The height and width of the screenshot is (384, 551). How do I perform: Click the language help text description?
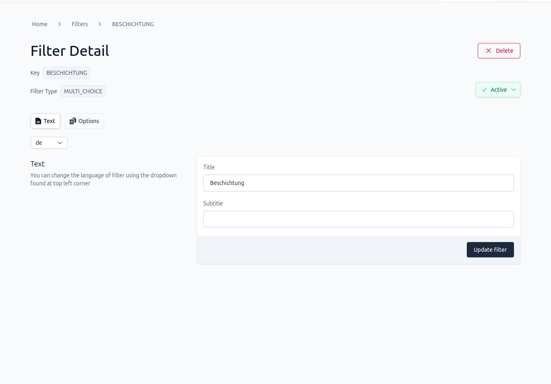[x=104, y=179]
